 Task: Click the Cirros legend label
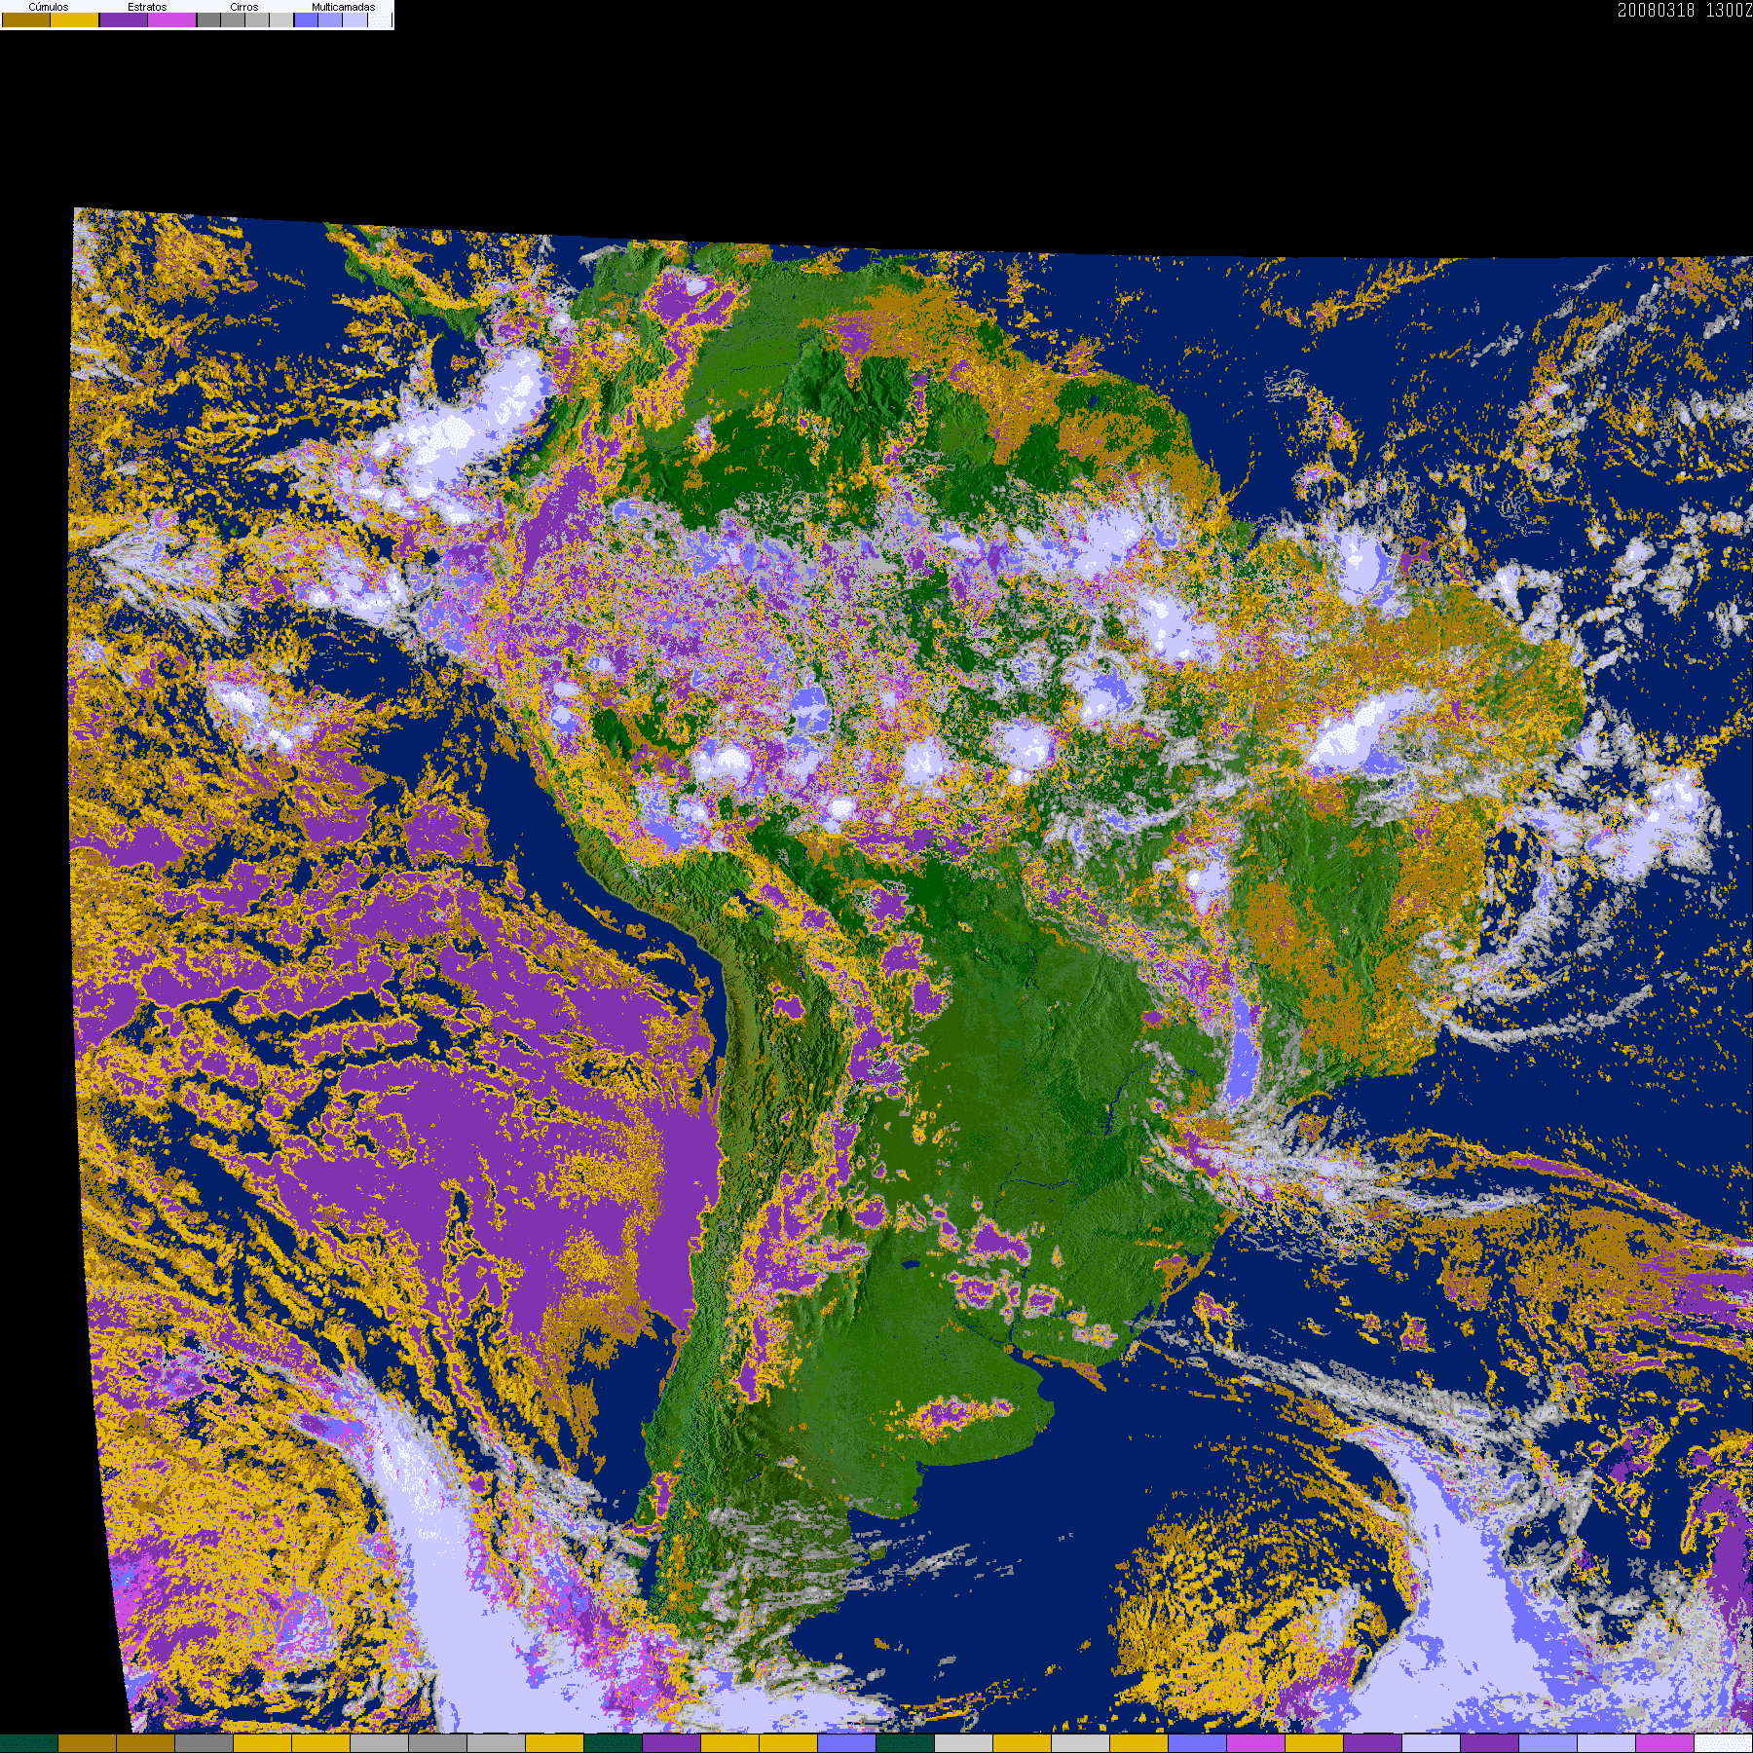pyautogui.click(x=244, y=7)
